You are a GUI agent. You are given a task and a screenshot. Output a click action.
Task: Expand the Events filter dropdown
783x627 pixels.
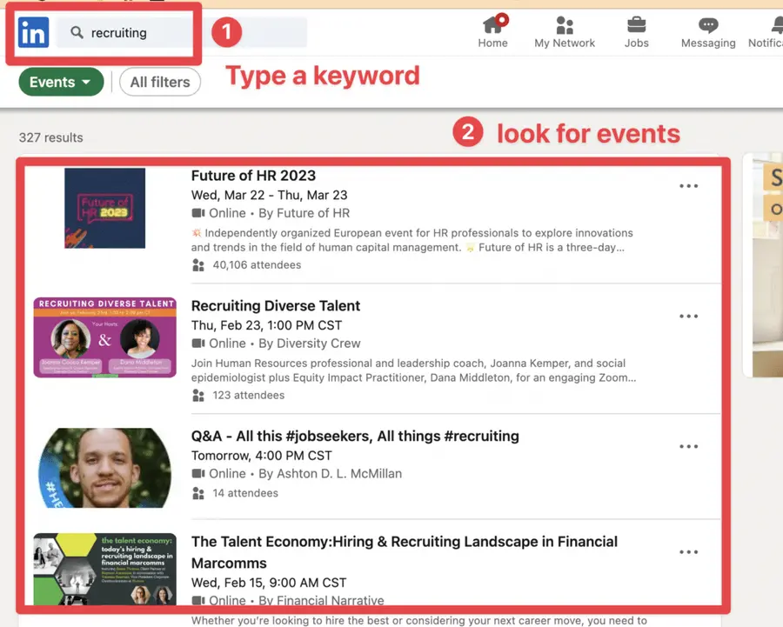tap(61, 82)
